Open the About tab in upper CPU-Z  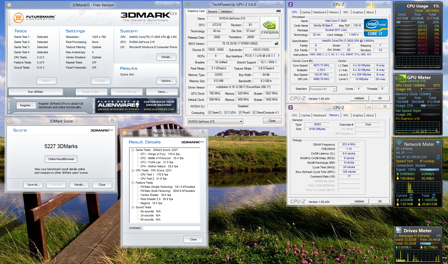[x=370, y=12]
